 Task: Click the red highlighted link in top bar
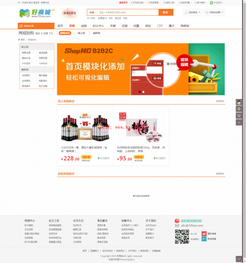[124, 2]
